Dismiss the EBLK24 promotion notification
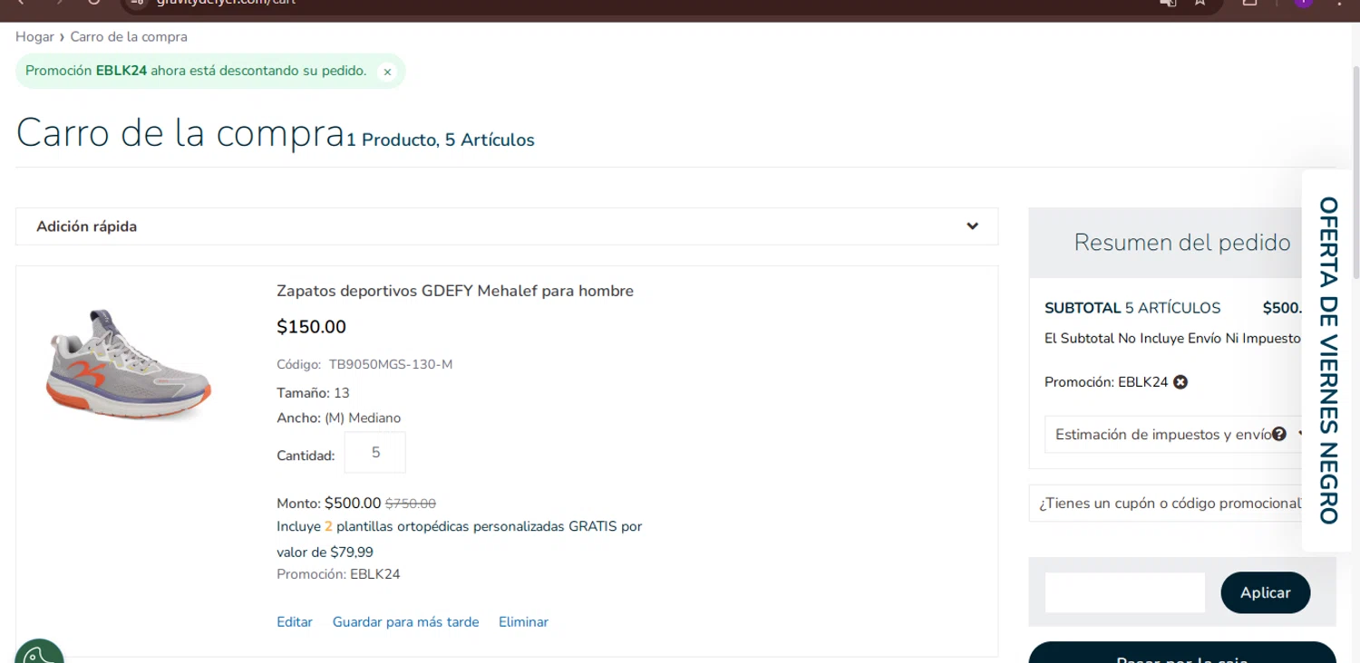The width and height of the screenshot is (1360, 663). pos(387,72)
